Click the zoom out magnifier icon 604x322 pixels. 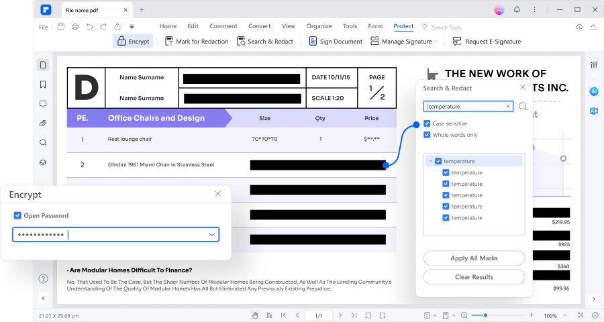(464, 315)
